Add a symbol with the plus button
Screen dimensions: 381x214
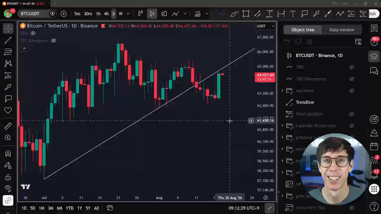click(x=63, y=14)
